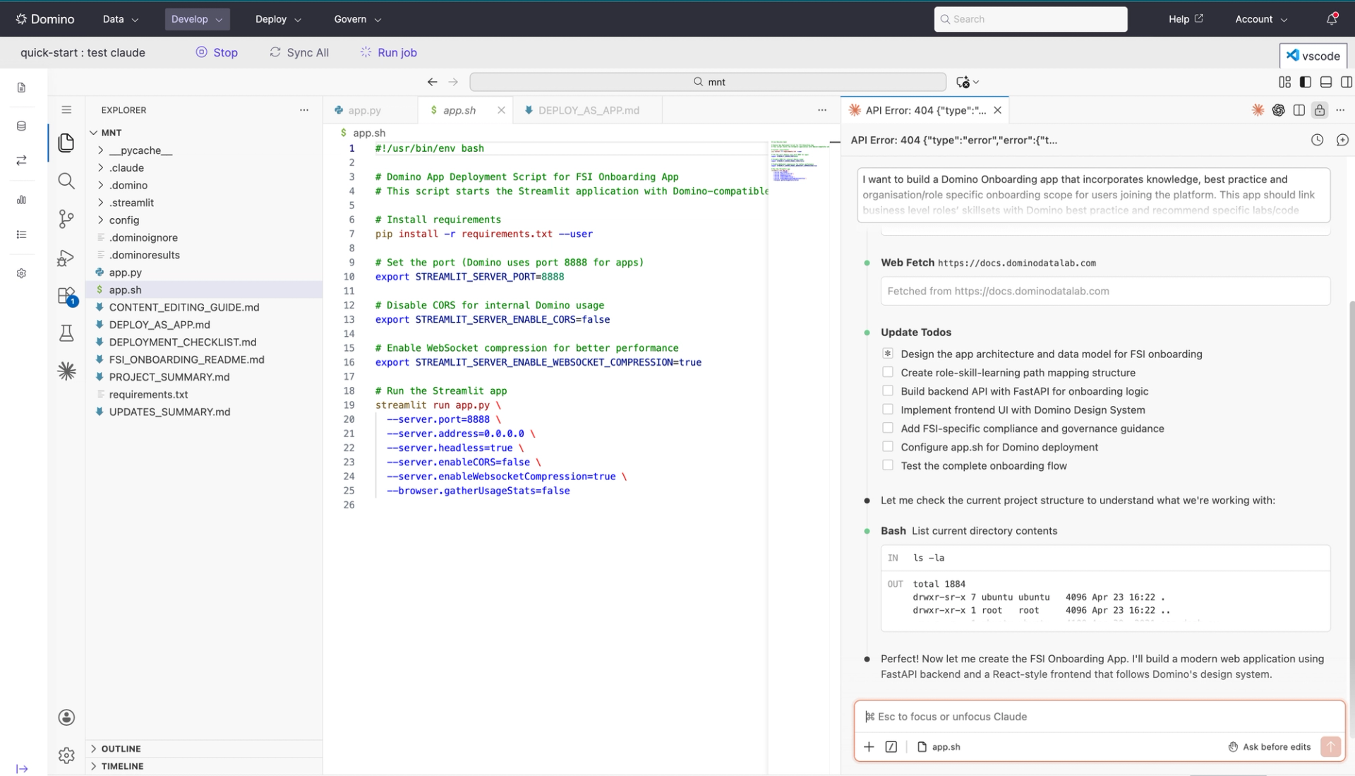The image size is (1355, 776).
Task: Click Run job
Action: (x=389, y=52)
